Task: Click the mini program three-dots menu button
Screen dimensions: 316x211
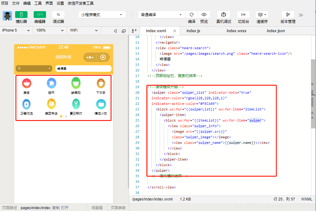Action: coord(90,57)
